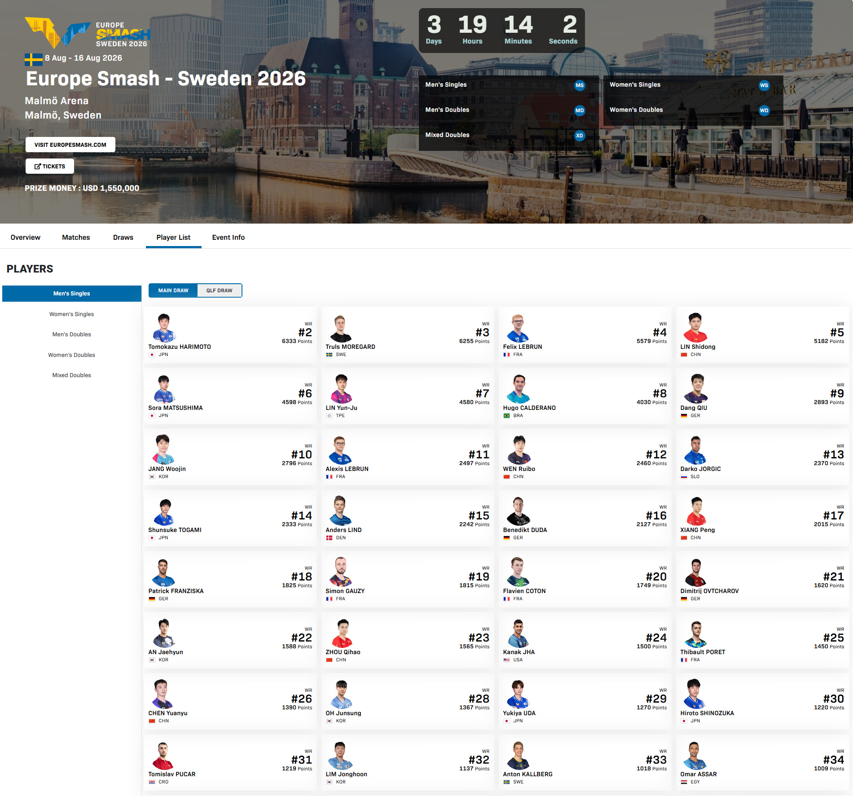The image size is (853, 796).
Task: Select Women's Doubles in the players sidebar
Action: (72, 355)
